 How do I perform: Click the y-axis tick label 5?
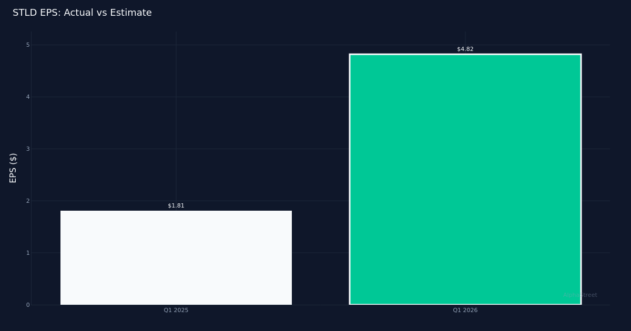pos(28,45)
